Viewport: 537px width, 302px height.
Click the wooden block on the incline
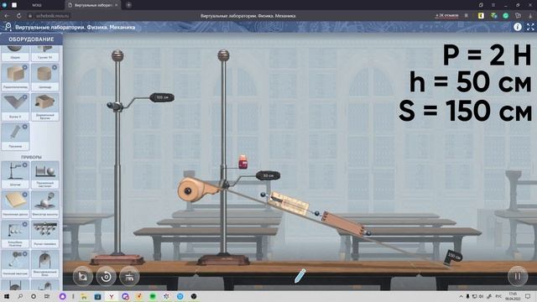342,224
